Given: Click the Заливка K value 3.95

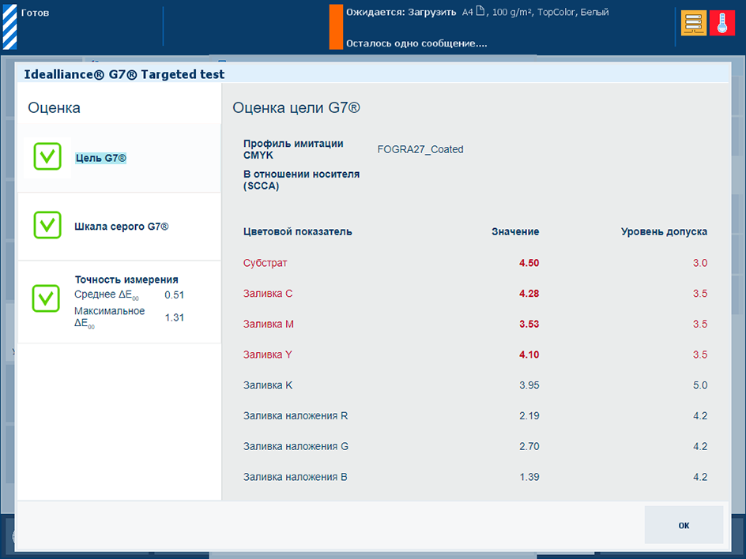Looking at the screenshot, I should (529, 385).
